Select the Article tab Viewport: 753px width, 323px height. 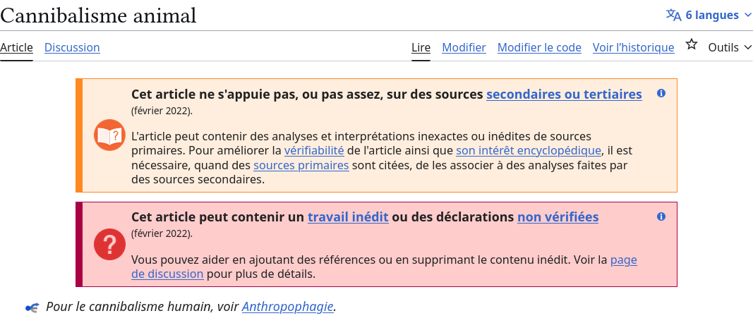16,47
